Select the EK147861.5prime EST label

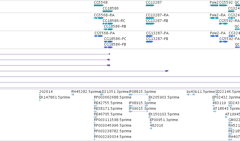pyautogui.click(x=54, y=97)
